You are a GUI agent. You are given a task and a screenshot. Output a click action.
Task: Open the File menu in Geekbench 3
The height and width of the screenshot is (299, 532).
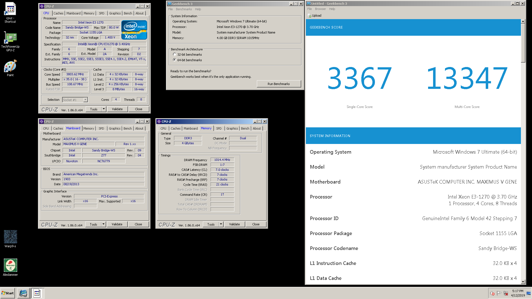(x=170, y=9)
